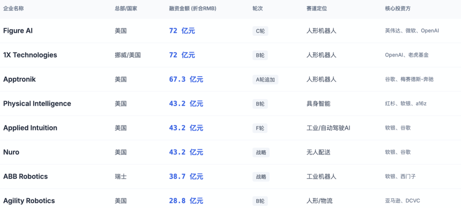Open the Agility Robotics entry

29,201
